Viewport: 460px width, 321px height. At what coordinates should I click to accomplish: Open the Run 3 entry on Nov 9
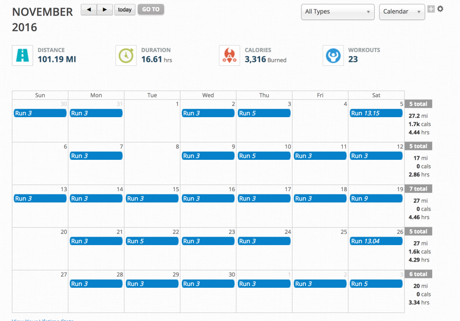pos(208,156)
